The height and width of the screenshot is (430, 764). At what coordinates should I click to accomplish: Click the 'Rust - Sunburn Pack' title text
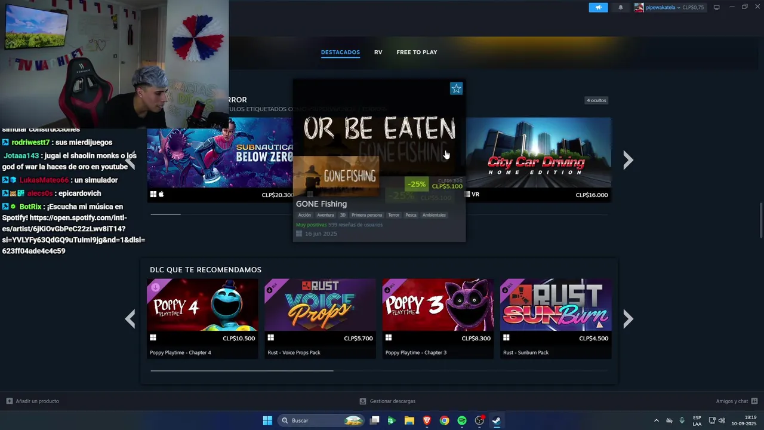526,353
